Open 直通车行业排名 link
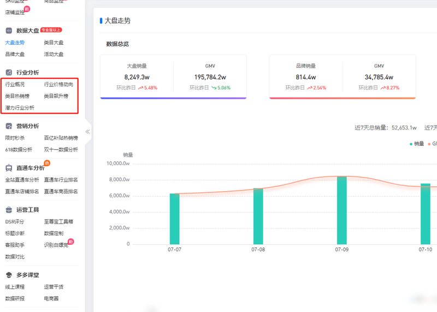This screenshot has width=437, height=312. 61,180
